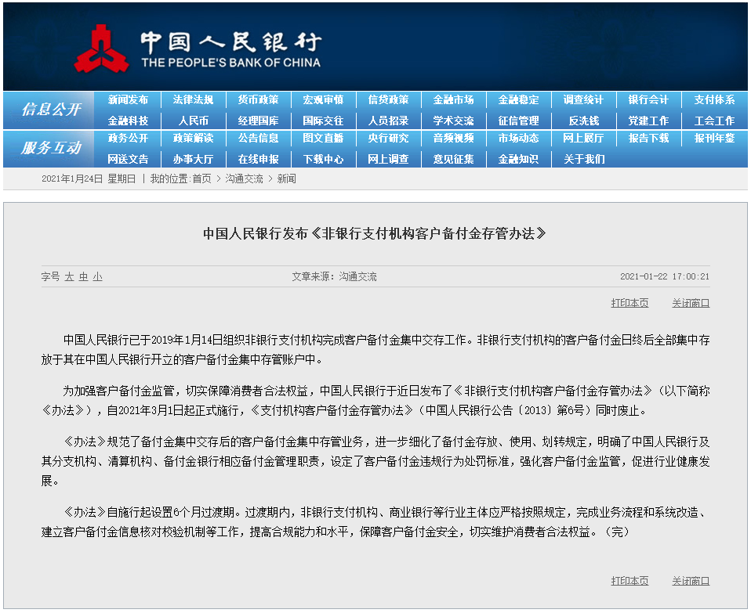Open the 首页 breadcrumb homepage link
This screenshot has width=751, height=613.
[x=205, y=178]
